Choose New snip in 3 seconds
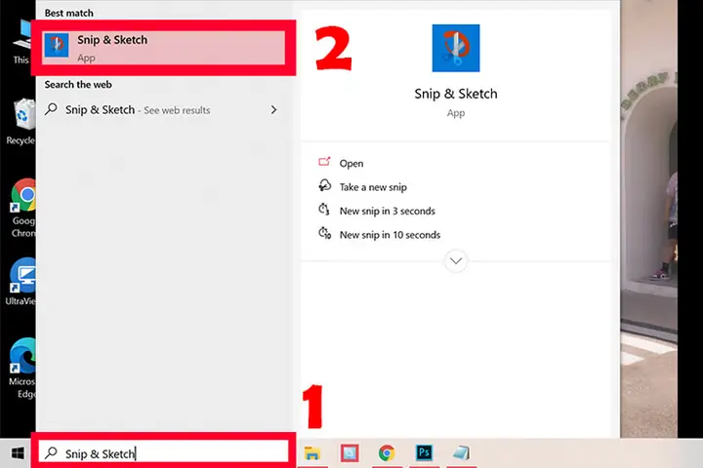703x468 pixels. pyautogui.click(x=387, y=211)
